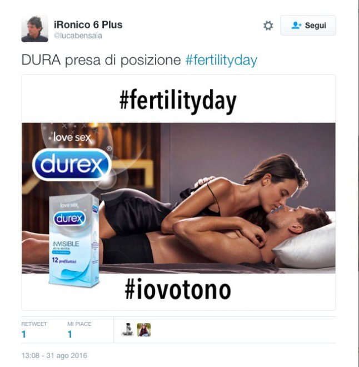Click the add-person icon inside the Segui button
Screen dimensions: 359x367
point(297,25)
